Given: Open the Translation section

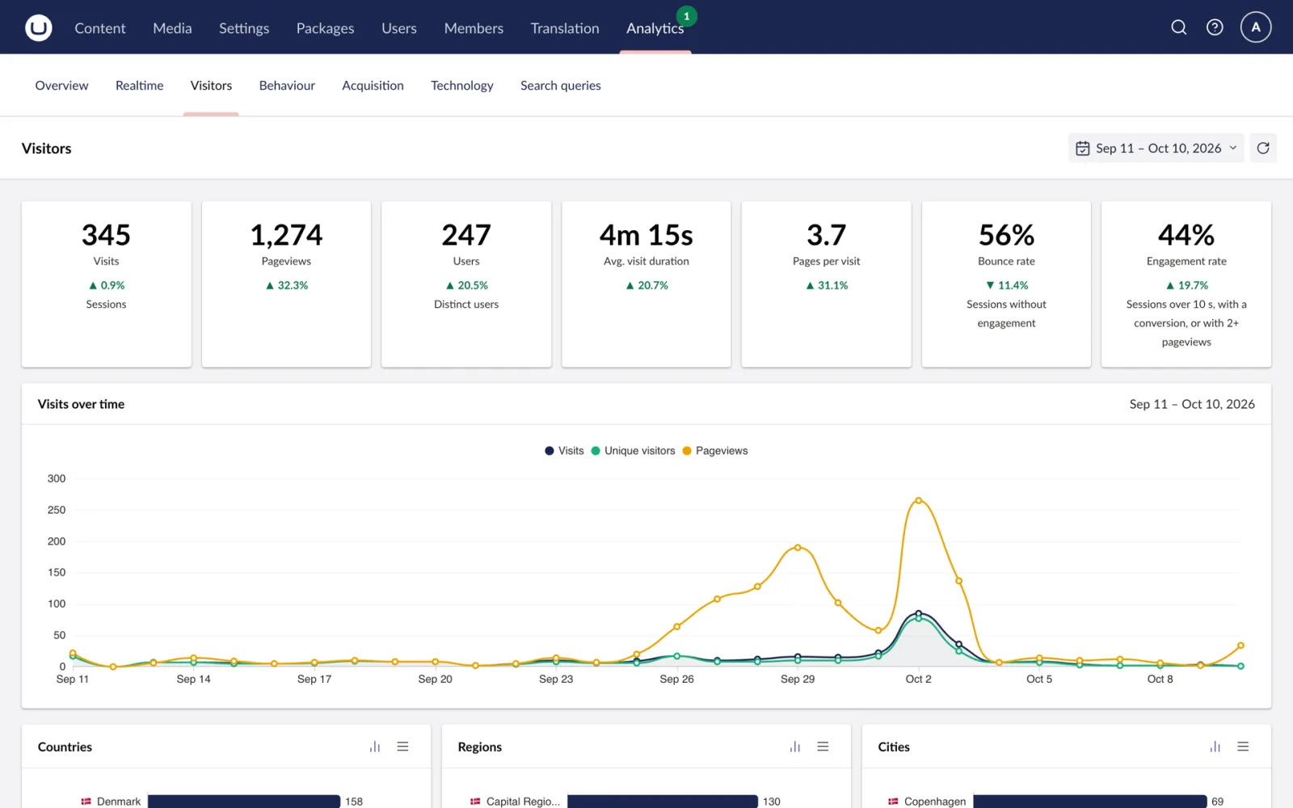Looking at the screenshot, I should tap(565, 28).
